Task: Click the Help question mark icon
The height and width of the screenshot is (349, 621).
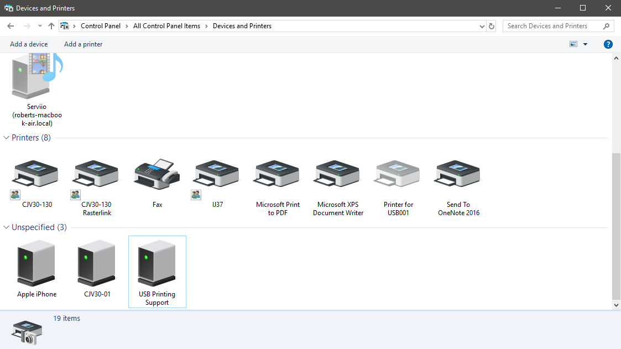Action: tap(608, 44)
